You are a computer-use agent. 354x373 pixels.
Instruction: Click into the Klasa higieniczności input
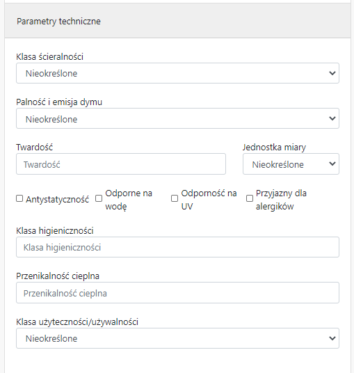pyautogui.click(x=177, y=247)
